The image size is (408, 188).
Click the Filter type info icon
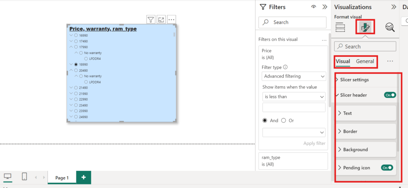(285, 67)
